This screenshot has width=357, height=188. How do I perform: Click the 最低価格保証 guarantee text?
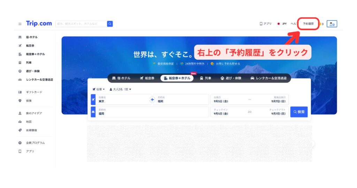(166, 64)
